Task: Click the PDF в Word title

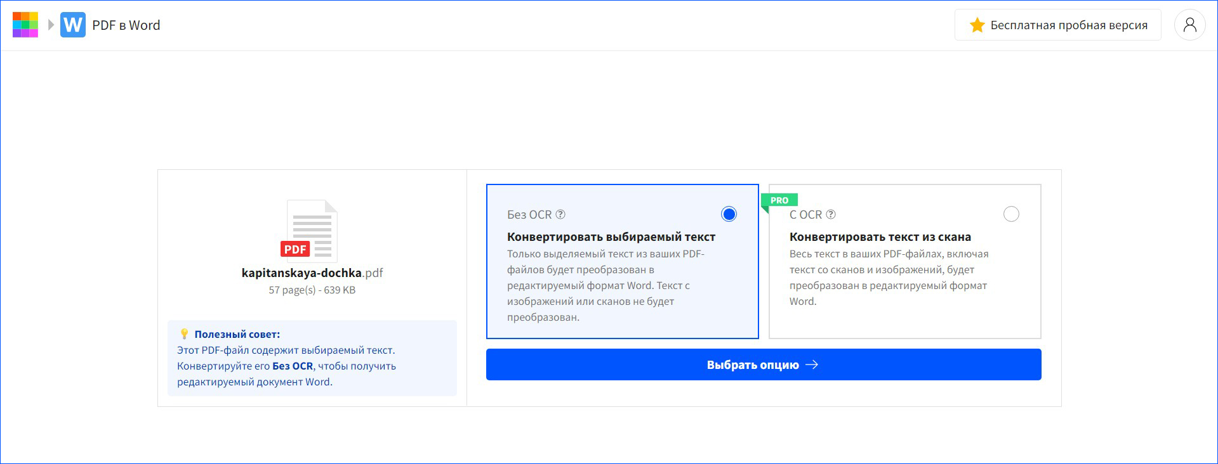Action: click(126, 25)
